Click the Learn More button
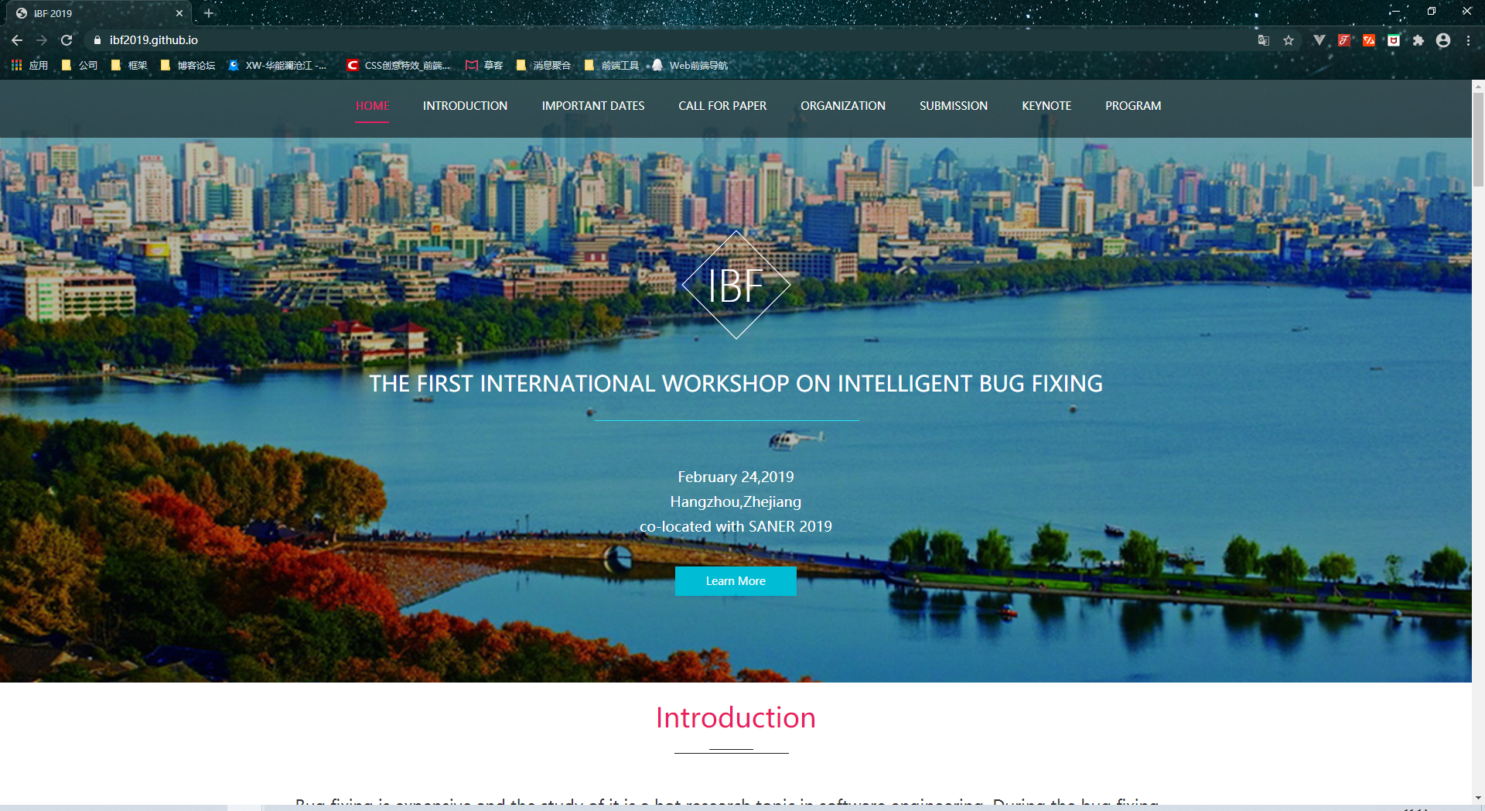The width and height of the screenshot is (1485, 811). [736, 581]
